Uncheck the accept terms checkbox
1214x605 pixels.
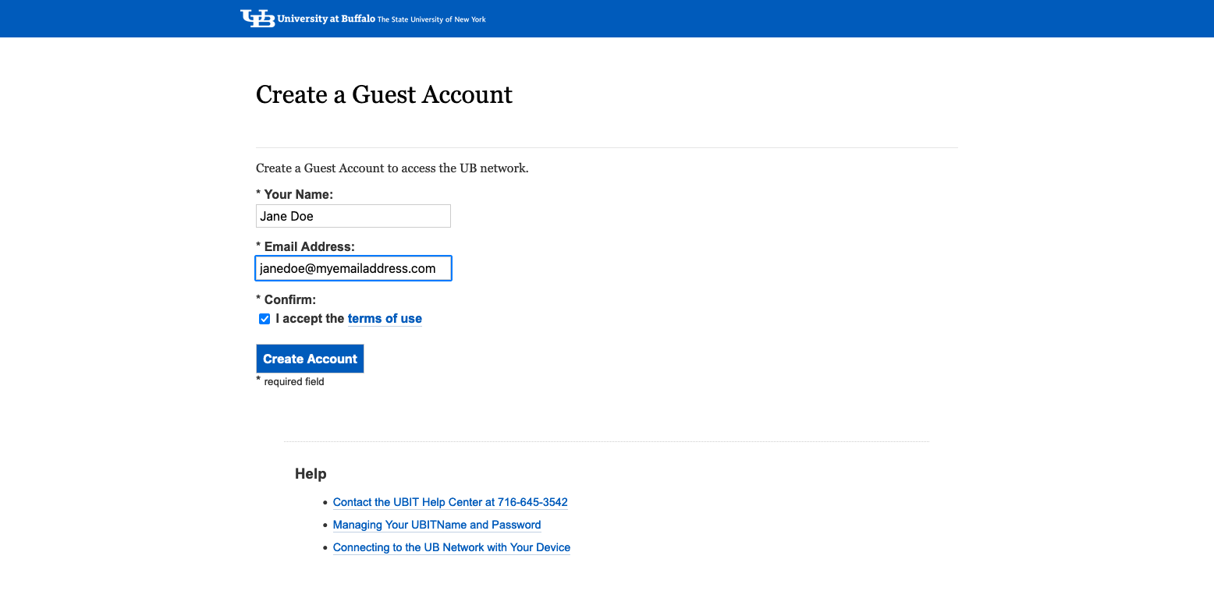click(264, 319)
